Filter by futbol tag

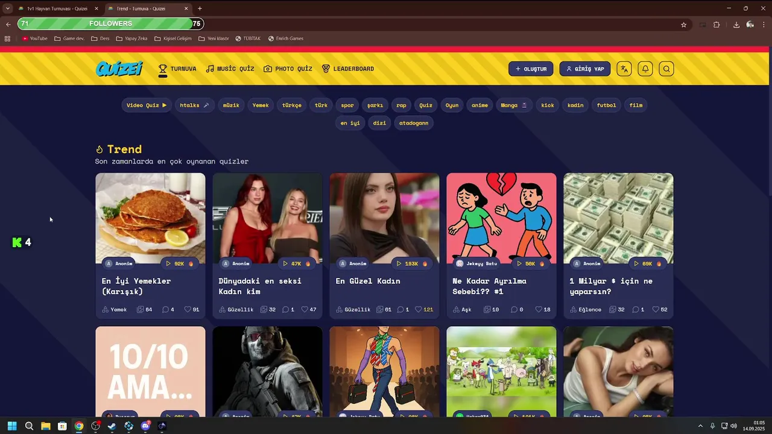pyautogui.click(x=606, y=105)
